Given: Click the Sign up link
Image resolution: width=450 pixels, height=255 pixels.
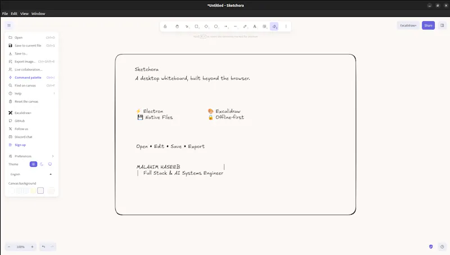Looking at the screenshot, I should click(31, 145).
